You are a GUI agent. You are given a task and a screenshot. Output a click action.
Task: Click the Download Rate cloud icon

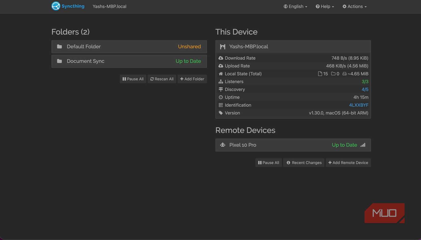pyautogui.click(x=221, y=58)
